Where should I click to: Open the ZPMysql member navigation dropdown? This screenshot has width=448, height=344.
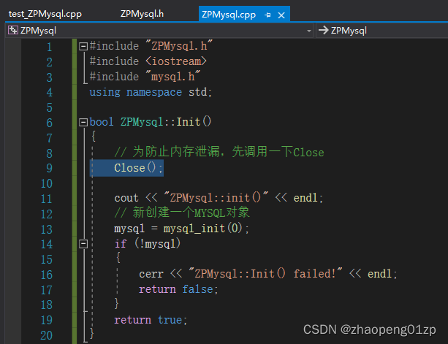click(x=382, y=31)
